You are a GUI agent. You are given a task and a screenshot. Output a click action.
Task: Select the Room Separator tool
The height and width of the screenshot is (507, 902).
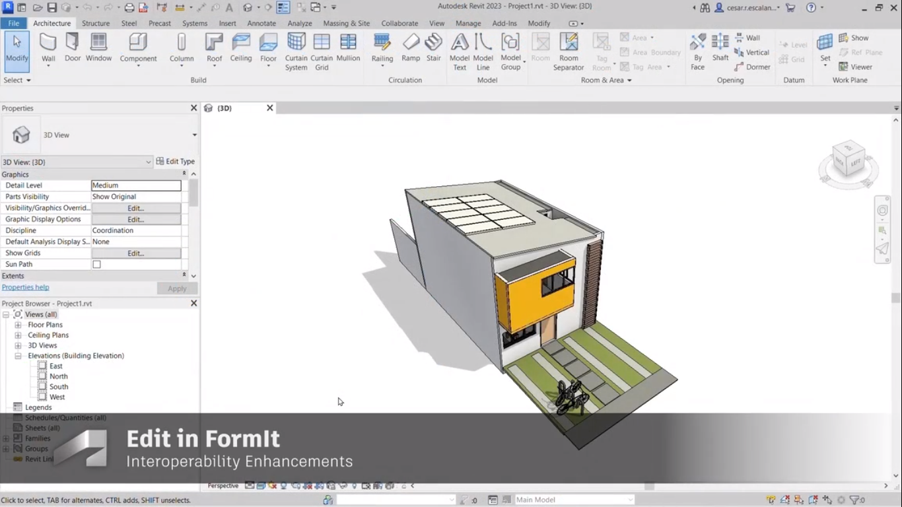[x=569, y=51]
